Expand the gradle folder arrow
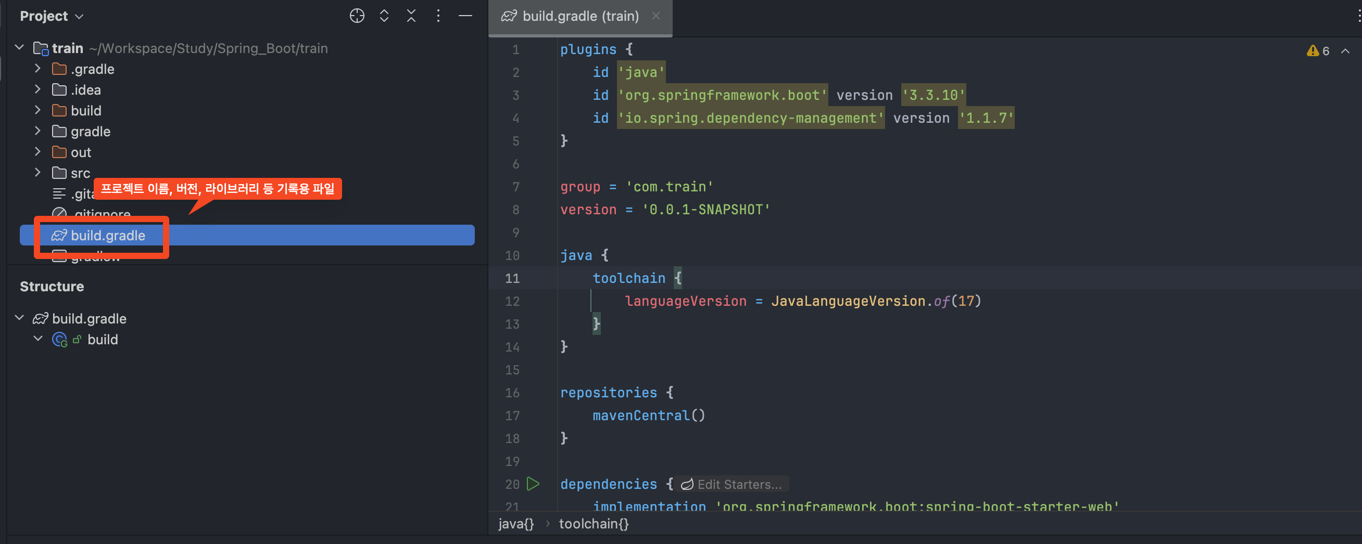This screenshot has width=1362, height=544. (37, 131)
